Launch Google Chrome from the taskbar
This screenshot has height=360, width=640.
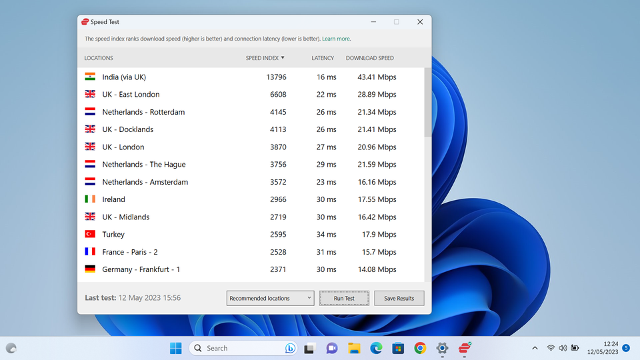(420, 348)
